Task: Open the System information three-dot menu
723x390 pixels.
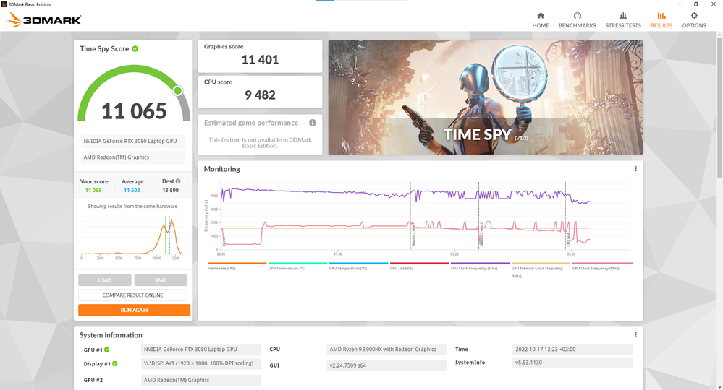Action: coord(635,335)
